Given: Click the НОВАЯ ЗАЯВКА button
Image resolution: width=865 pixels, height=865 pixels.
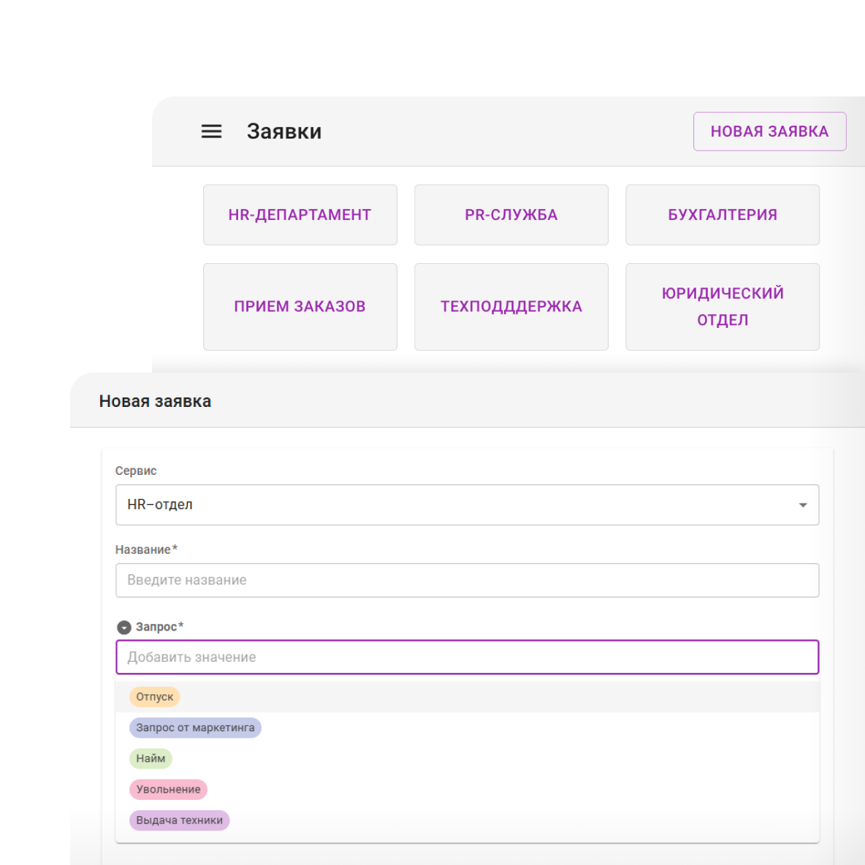Looking at the screenshot, I should [x=769, y=132].
